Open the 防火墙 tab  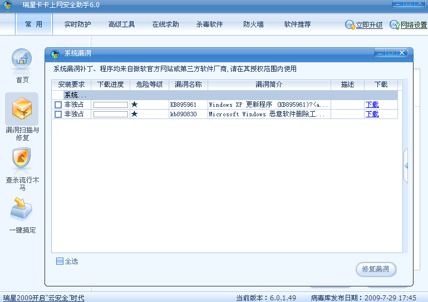253,24
